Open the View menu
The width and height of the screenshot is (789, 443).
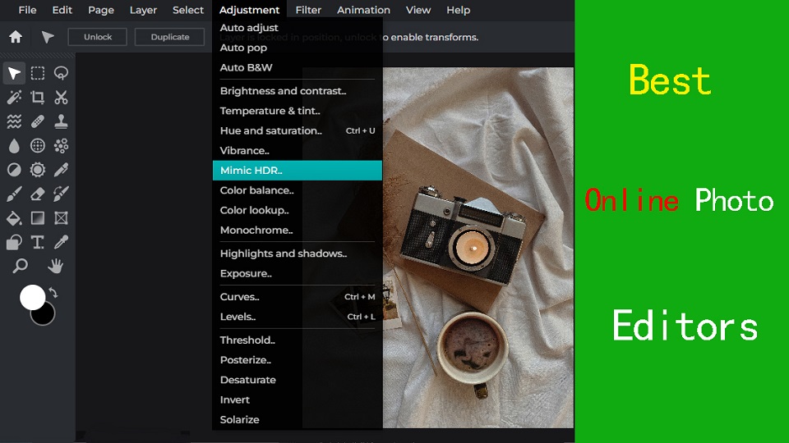tap(418, 10)
